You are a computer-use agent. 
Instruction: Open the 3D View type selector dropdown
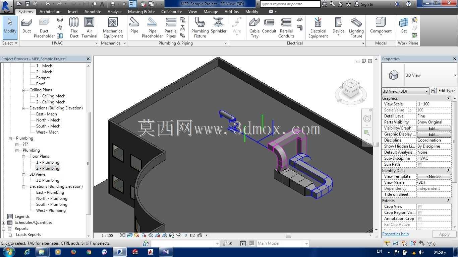pos(455,75)
